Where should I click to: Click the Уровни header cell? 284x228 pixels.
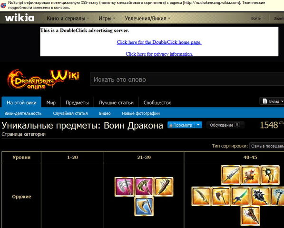click(x=21, y=158)
